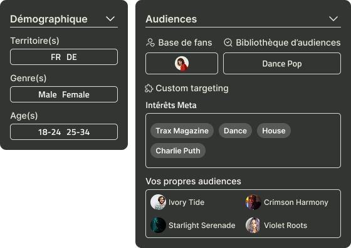The width and height of the screenshot is (351, 248).
Task: Click the Custom targeting puzzle icon
Action: [149, 88]
